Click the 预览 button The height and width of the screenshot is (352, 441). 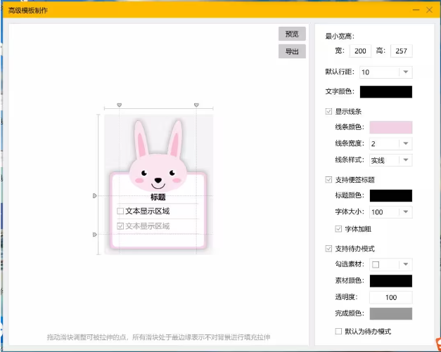292,34
